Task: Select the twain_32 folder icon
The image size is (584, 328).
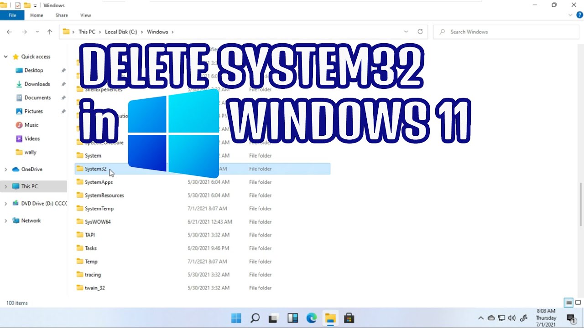Action: coord(80,288)
